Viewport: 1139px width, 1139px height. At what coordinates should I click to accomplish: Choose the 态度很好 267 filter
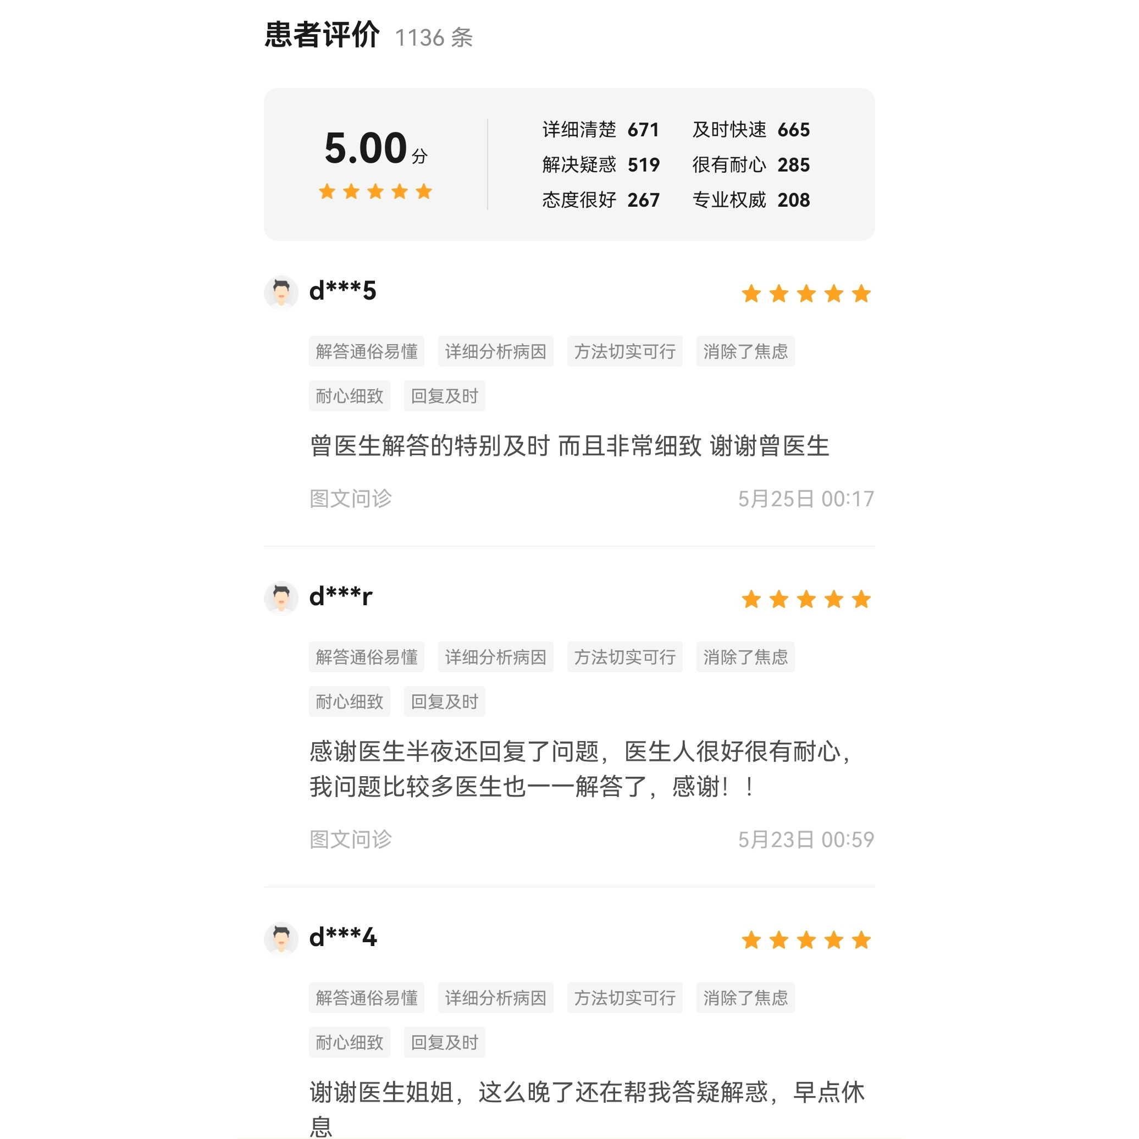[601, 200]
